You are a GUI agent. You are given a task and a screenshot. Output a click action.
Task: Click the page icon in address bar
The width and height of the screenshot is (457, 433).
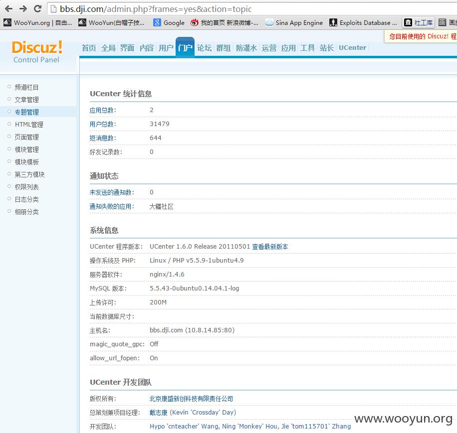click(53, 9)
